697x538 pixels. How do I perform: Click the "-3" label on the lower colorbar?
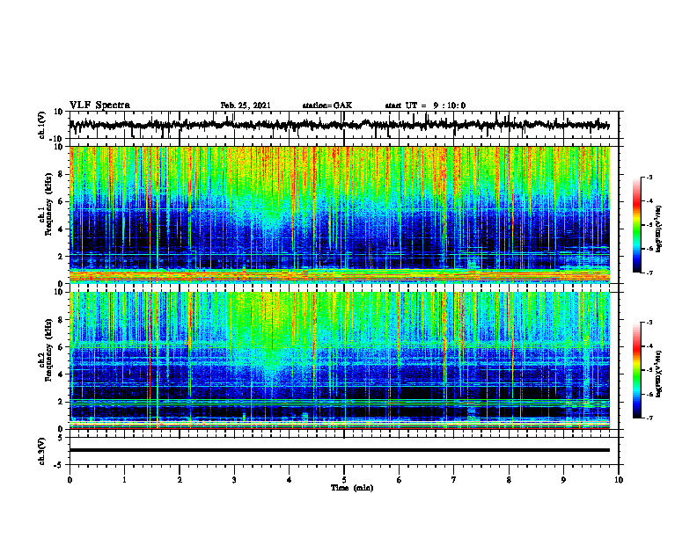(649, 323)
